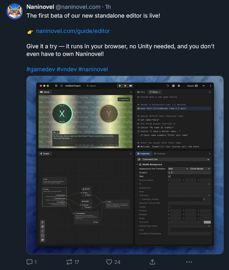Click the 1h post timestamp
Screen dimensions: 229x270
tap(108, 7)
